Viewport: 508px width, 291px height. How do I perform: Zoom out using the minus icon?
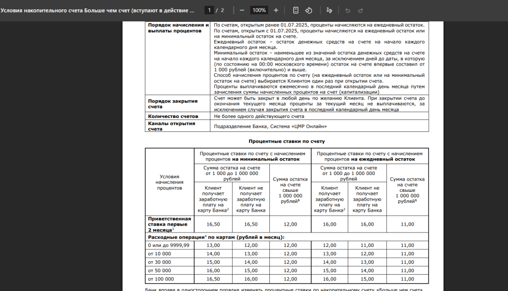242,10
